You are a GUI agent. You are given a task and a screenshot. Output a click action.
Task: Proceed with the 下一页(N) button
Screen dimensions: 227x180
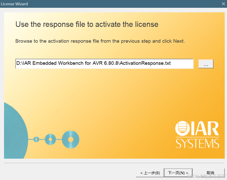click(x=178, y=173)
